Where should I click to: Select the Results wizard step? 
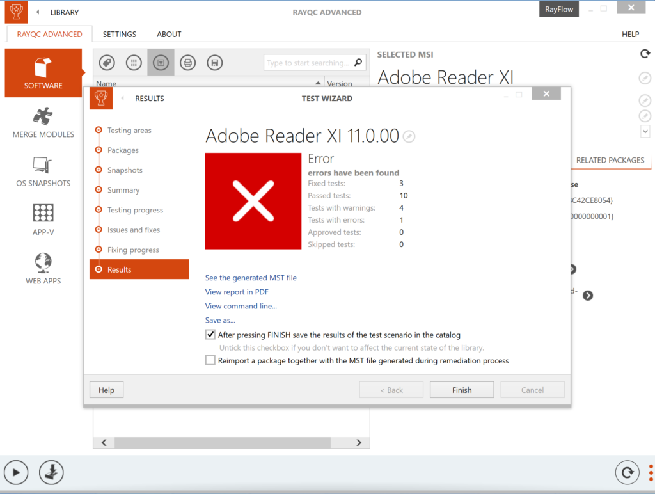coord(139,269)
